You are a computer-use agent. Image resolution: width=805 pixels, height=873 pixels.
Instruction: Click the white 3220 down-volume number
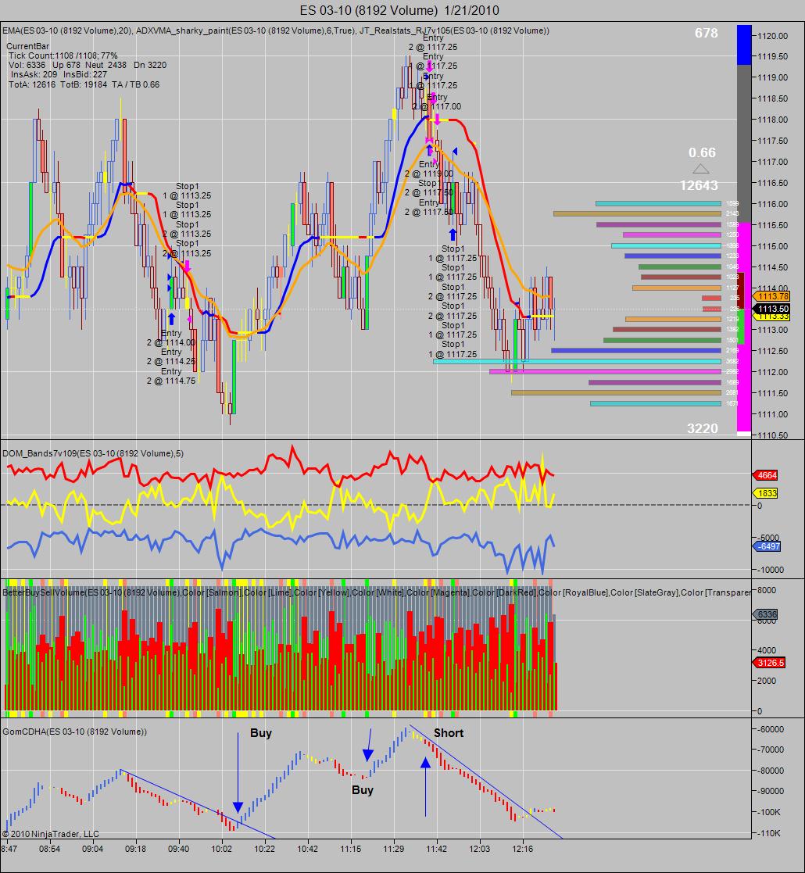(702, 428)
